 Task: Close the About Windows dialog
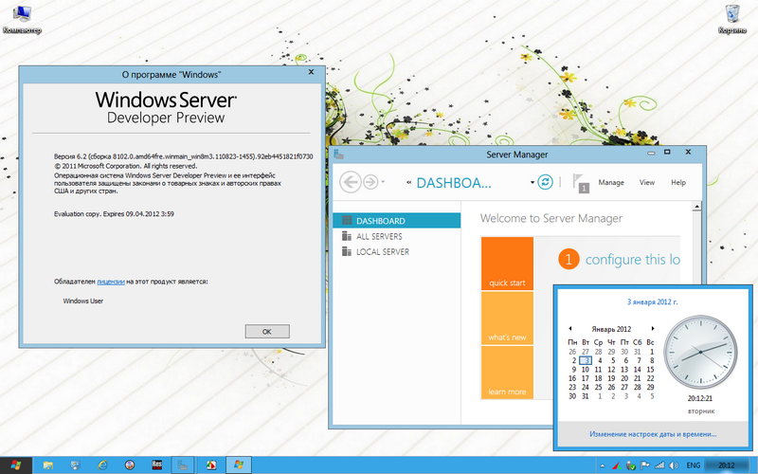(312, 72)
